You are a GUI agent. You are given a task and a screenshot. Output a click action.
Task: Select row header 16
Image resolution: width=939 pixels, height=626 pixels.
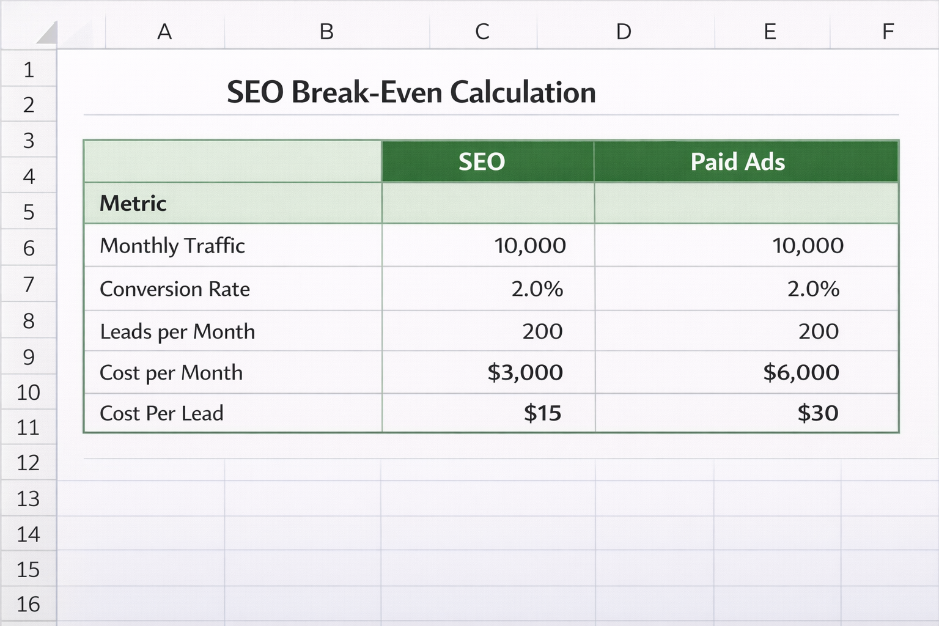click(x=28, y=604)
